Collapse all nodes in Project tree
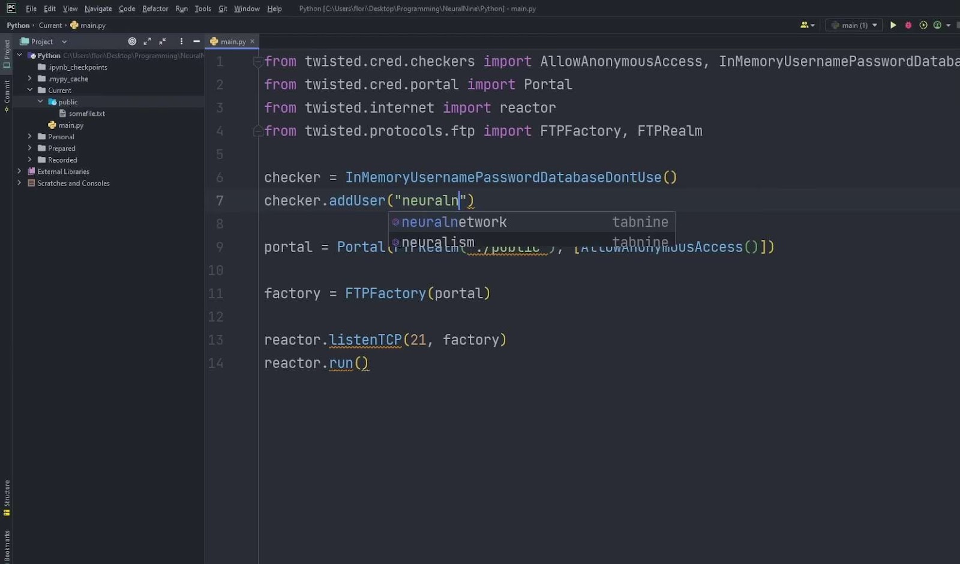The height and width of the screenshot is (564, 960). pyautogui.click(x=163, y=41)
